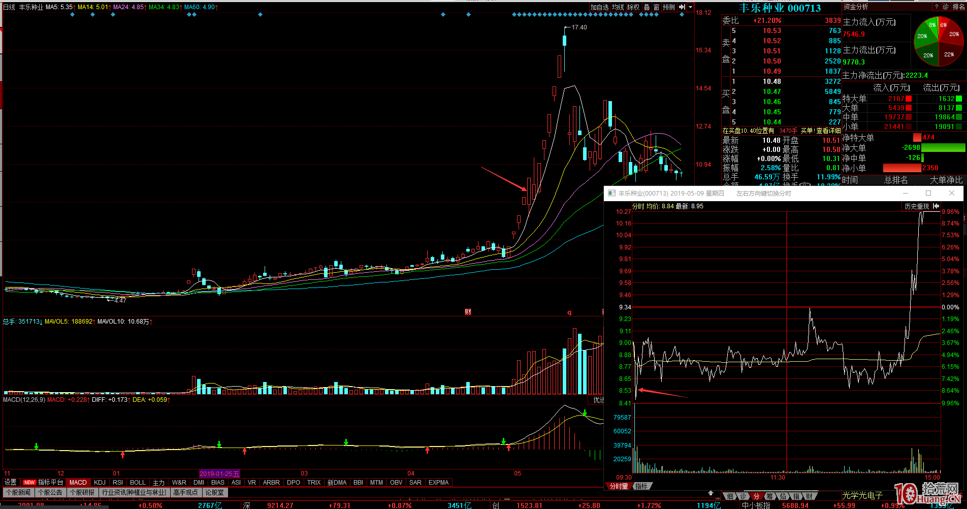Select the W&R indicator tab
Screen dimensions: 967x509
pyautogui.click(x=179, y=482)
